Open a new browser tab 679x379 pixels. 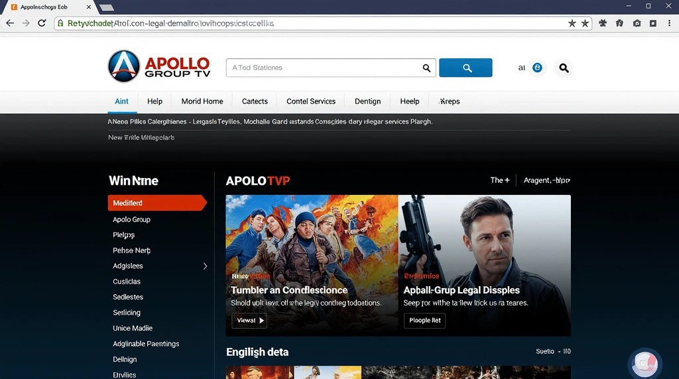(x=107, y=7)
